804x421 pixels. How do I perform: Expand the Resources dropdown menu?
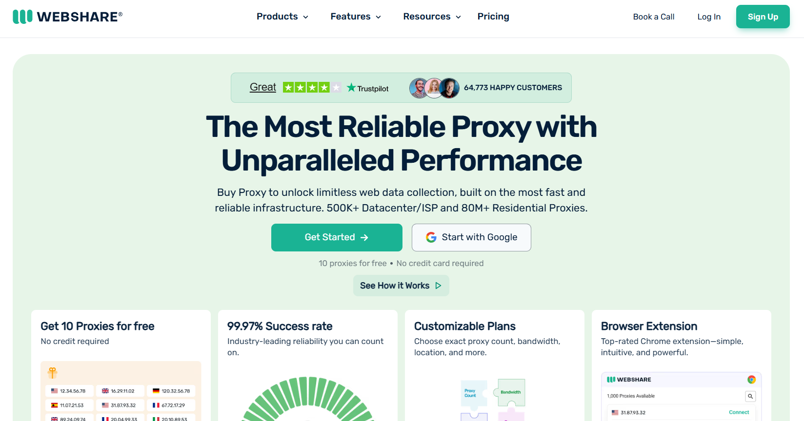(x=432, y=17)
